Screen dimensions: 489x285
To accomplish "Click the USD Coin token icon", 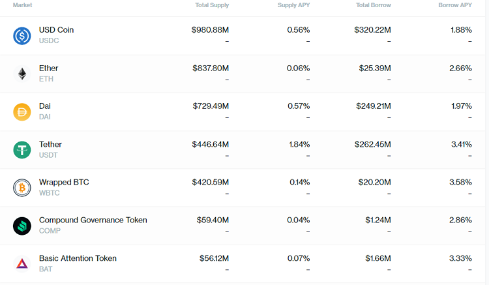I will (22, 36).
